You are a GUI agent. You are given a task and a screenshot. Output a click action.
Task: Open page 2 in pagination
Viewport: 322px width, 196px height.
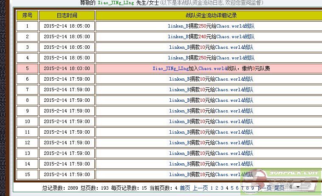217,188
